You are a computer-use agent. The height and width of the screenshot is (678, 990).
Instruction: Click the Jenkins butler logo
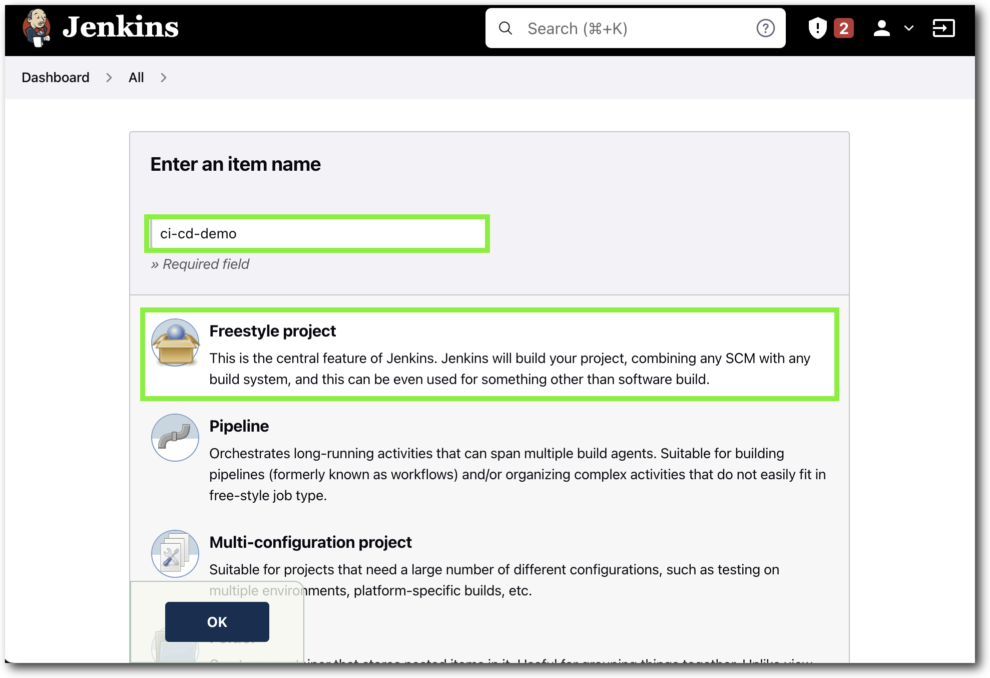tap(37, 28)
